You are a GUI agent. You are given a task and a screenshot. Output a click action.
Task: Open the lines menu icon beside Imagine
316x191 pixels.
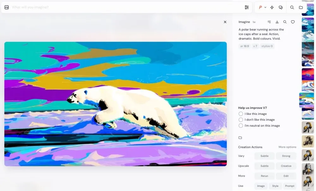click(x=269, y=22)
